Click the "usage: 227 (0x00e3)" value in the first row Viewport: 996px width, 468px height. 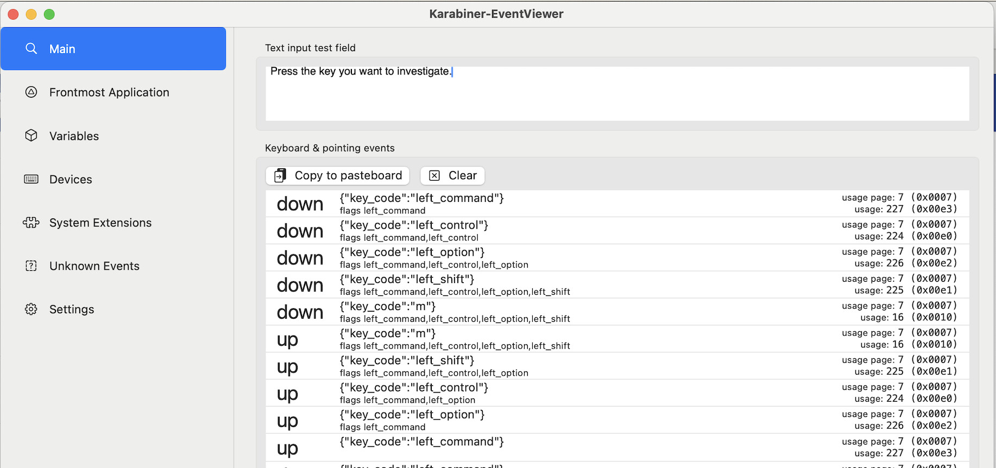tap(906, 210)
